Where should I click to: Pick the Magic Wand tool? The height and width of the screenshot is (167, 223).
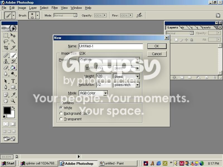(x=13, y=41)
